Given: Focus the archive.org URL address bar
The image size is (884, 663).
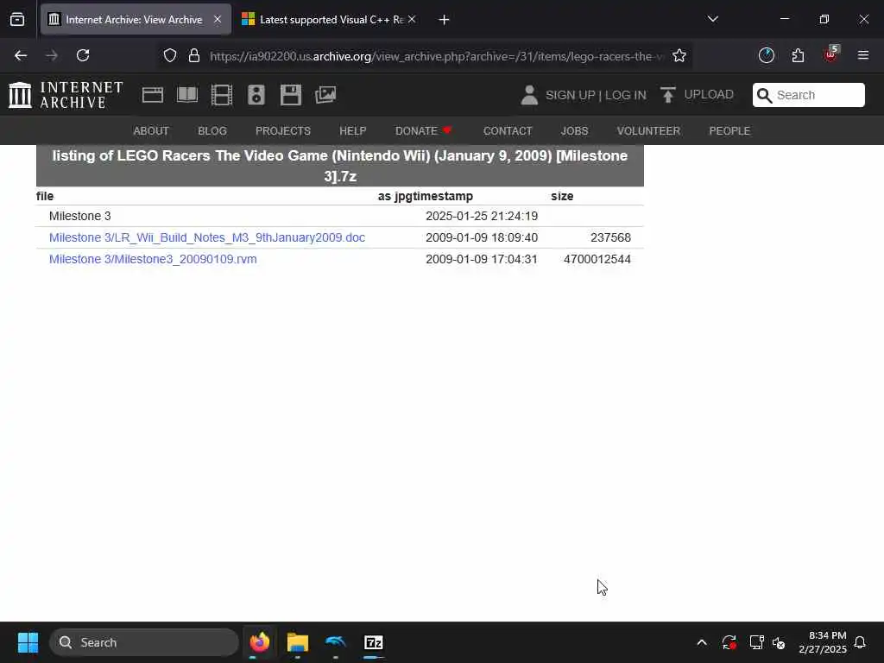Looking at the screenshot, I should [435, 56].
